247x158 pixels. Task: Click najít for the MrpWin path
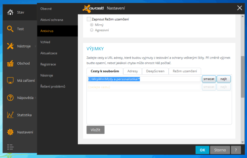click(x=224, y=79)
